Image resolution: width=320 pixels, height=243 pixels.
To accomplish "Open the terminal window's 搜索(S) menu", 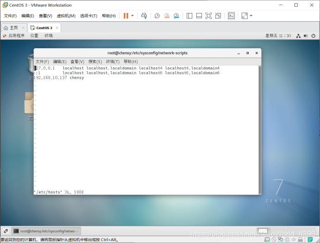I will click(x=95, y=62).
